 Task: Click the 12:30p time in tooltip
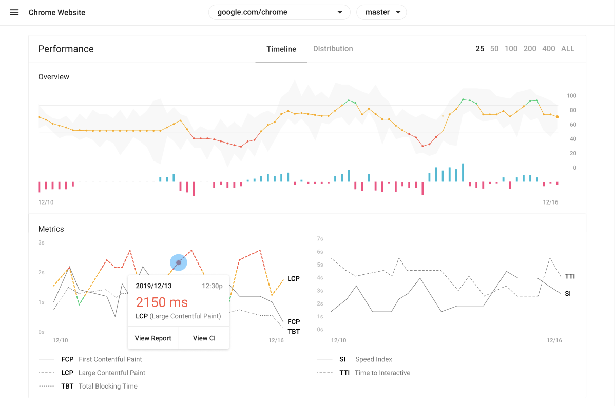212,286
